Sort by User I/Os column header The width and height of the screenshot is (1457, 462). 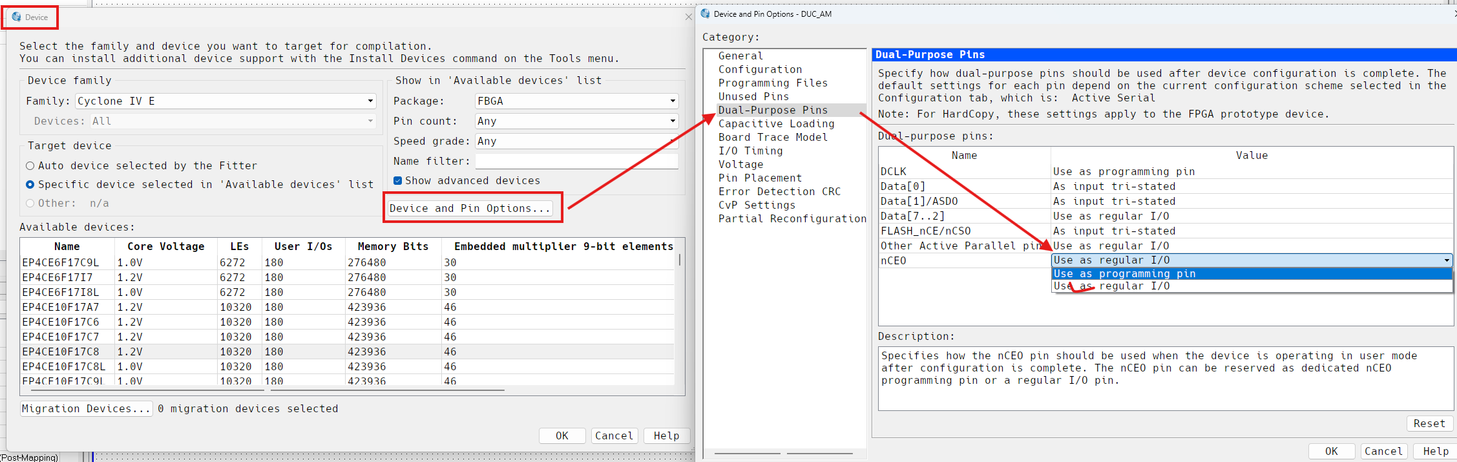coord(303,247)
